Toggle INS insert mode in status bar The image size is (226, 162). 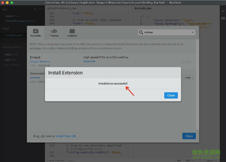(x=179, y=160)
